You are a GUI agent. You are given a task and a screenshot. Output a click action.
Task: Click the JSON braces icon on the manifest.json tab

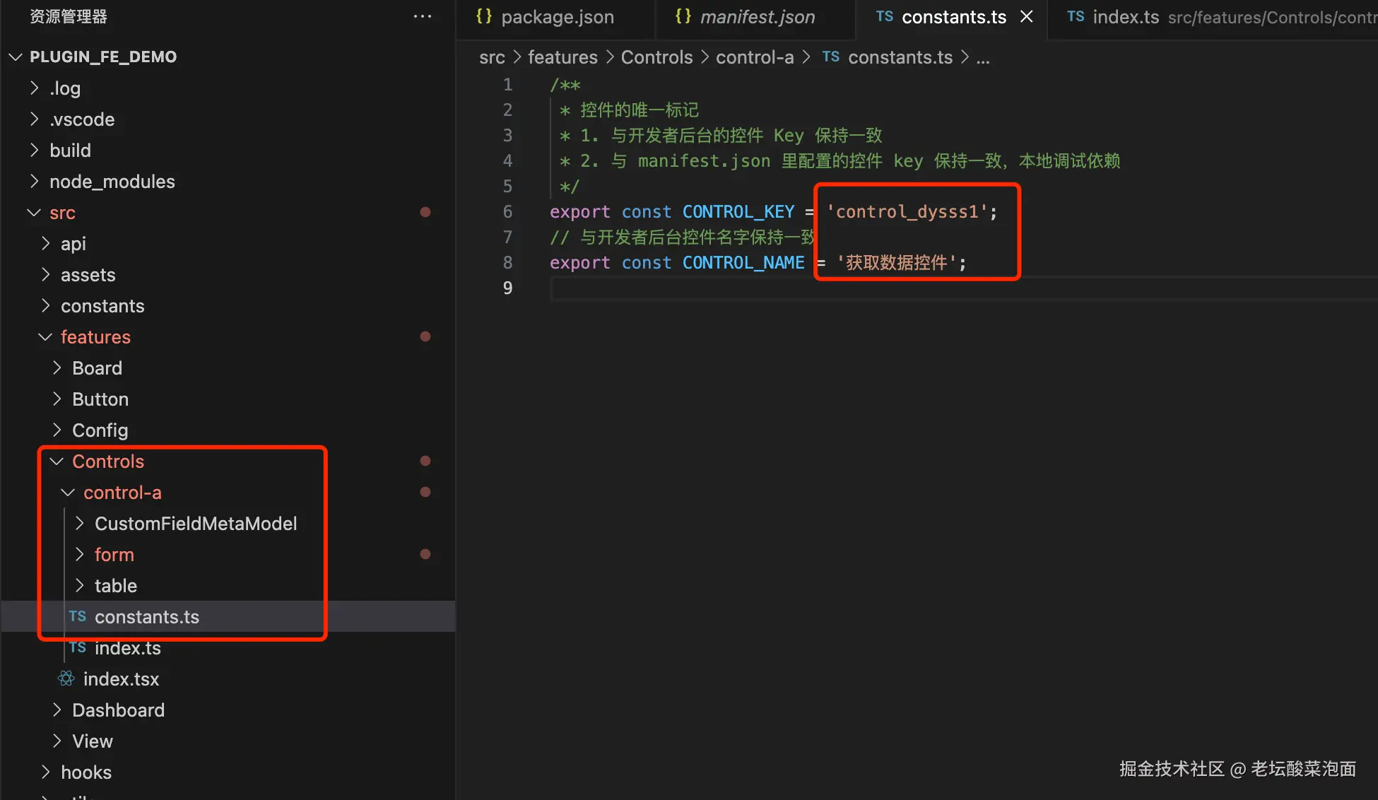click(x=683, y=16)
